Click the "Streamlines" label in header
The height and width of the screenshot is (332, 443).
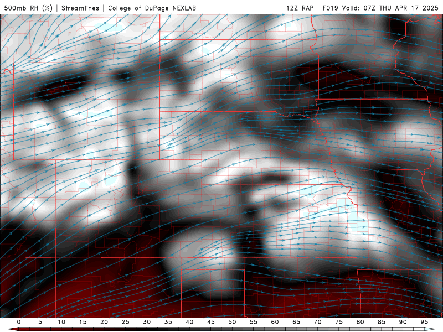coord(80,8)
